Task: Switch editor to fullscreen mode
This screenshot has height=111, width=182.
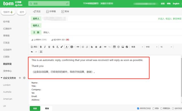Action: [41, 52]
